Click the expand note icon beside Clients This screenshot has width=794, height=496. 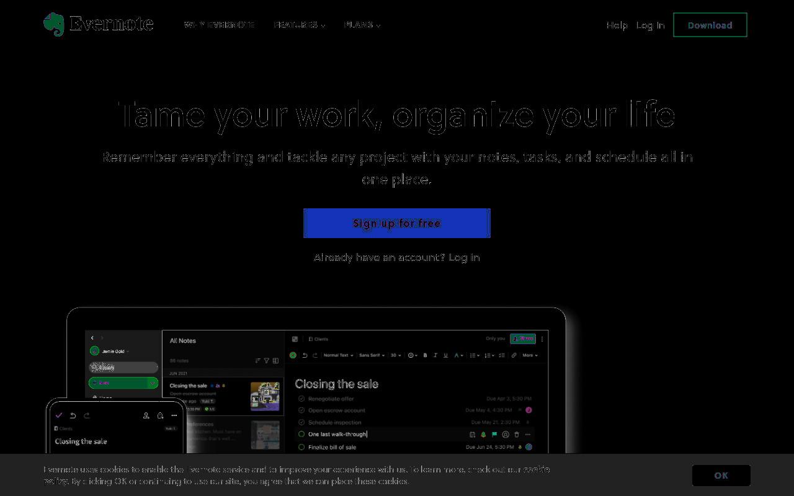295,339
